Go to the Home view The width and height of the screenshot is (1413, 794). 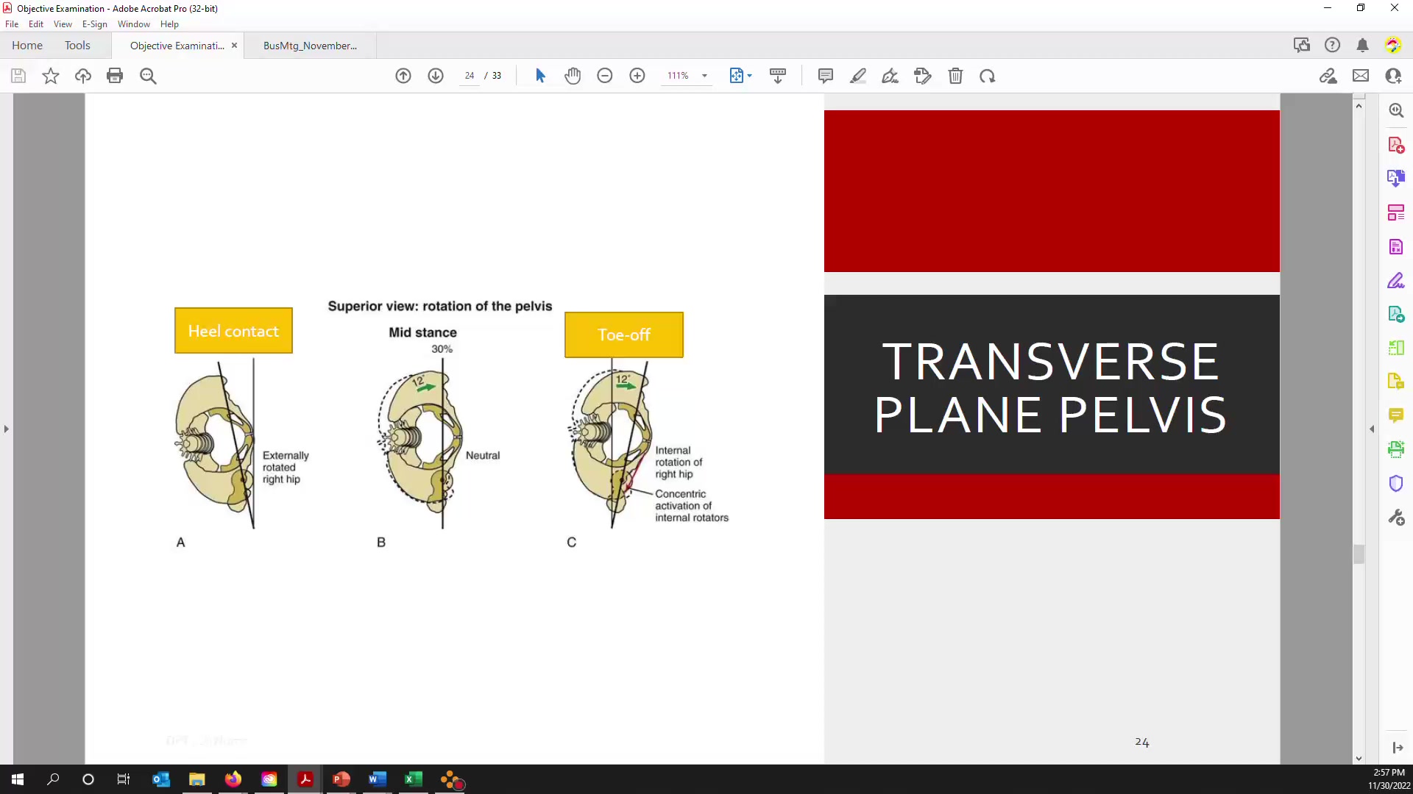click(x=27, y=46)
